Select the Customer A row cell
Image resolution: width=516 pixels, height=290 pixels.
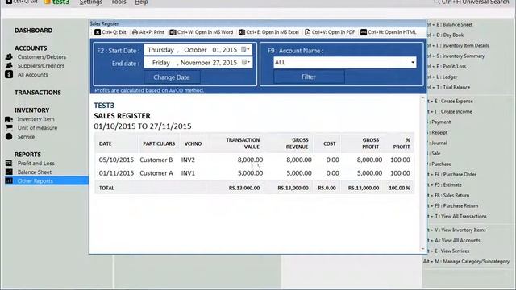pyautogui.click(x=156, y=173)
